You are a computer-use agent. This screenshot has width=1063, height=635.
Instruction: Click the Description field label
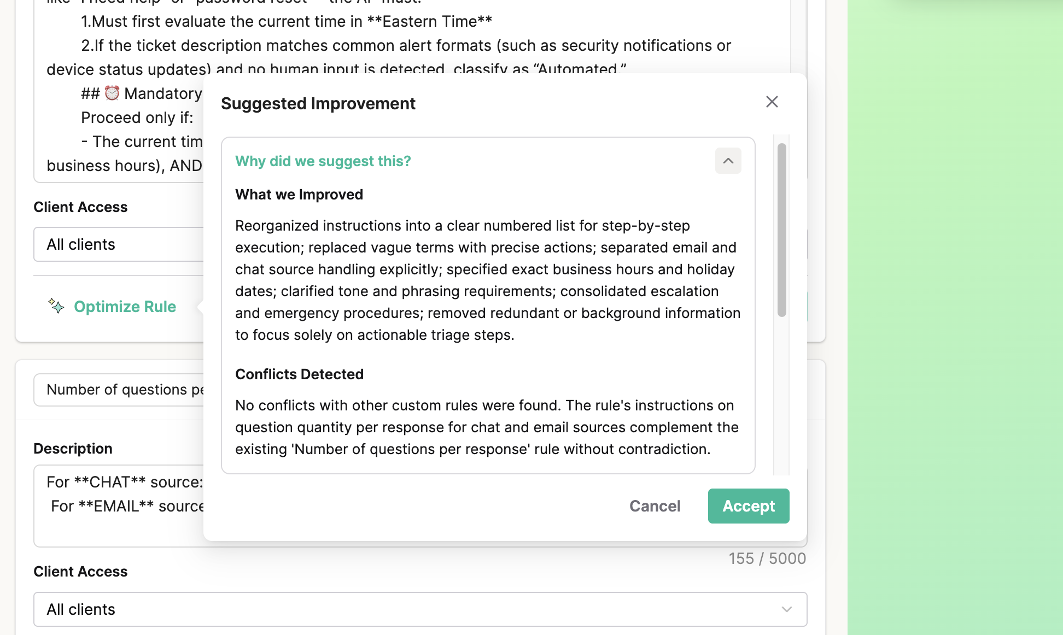(x=73, y=449)
